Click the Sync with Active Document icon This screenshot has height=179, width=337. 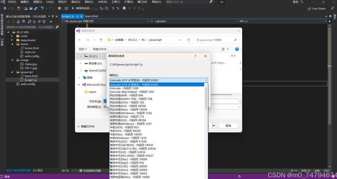click(30, 22)
